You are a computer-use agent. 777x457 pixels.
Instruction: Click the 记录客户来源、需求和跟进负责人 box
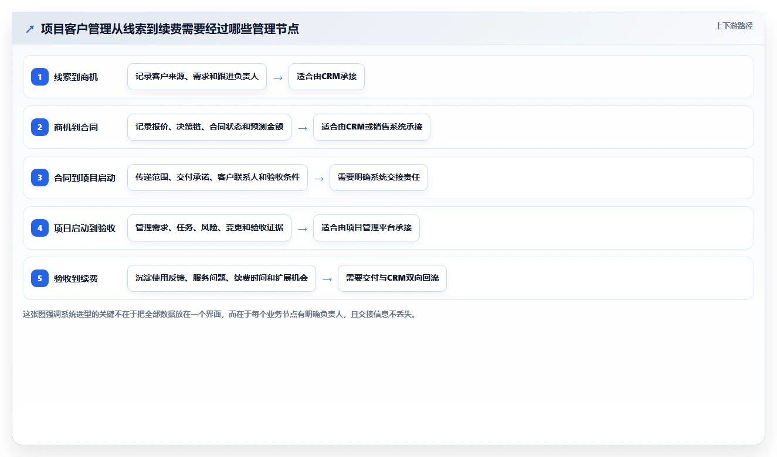pos(197,77)
